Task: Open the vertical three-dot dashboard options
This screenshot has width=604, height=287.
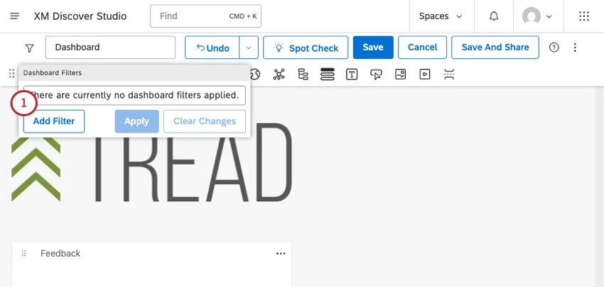Action: pos(575,47)
